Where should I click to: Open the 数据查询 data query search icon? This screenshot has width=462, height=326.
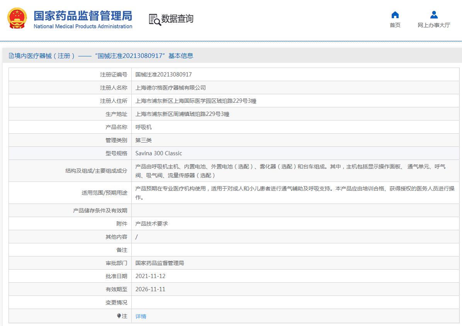point(153,19)
